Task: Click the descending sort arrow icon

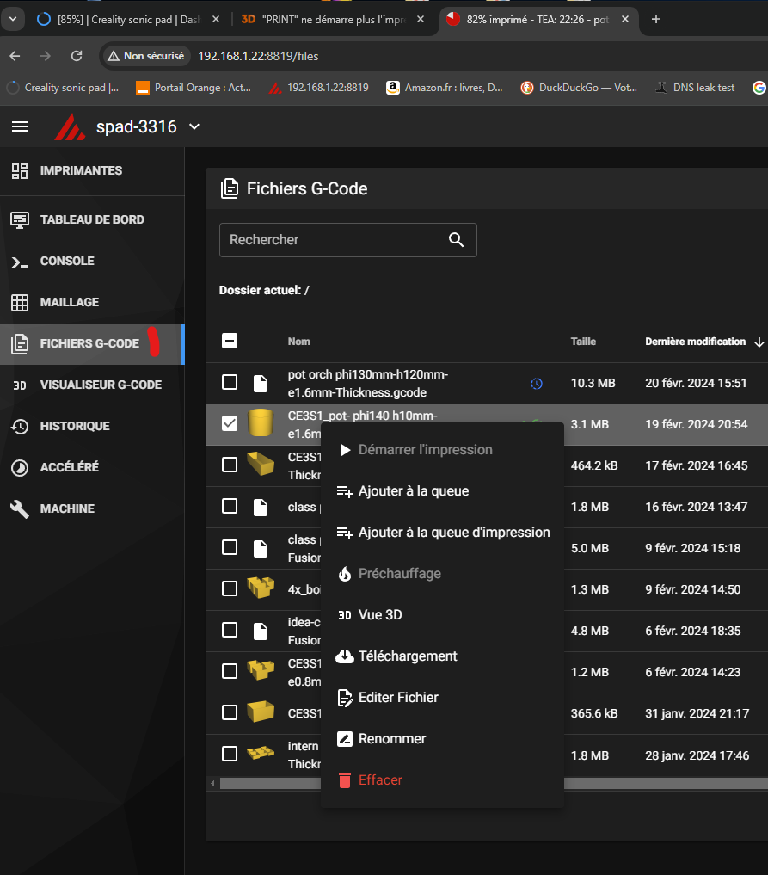Action: point(759,342)
